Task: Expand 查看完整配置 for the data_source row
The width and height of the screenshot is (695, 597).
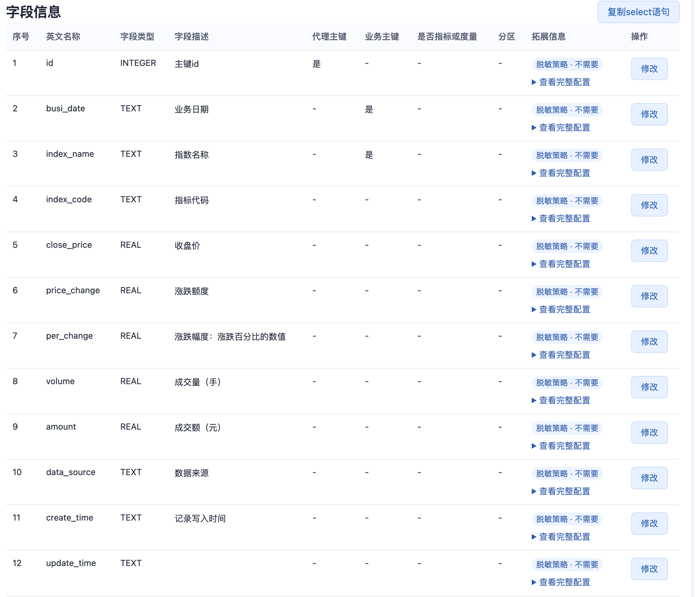Action: point(561,491)
